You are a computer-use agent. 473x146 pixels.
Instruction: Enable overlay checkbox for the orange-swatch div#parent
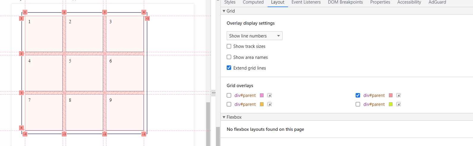229,104
